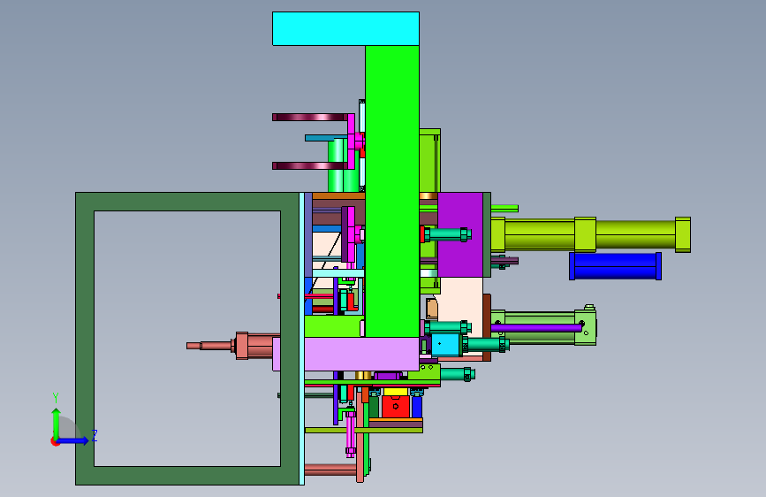Select the mint green cylinder below teal bar
The image size is (766, 497).
click(337, 166)
